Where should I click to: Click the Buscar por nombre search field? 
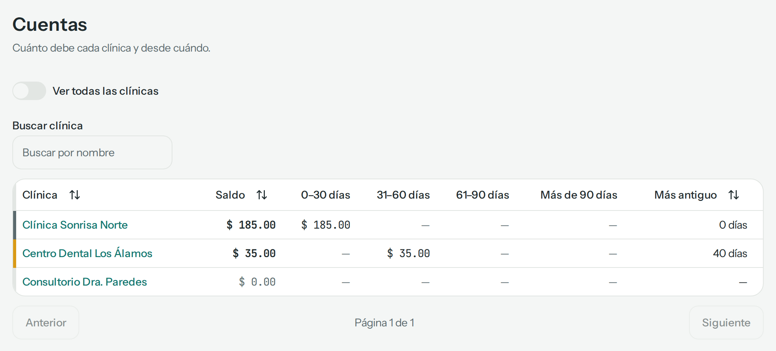coord(92,152)
